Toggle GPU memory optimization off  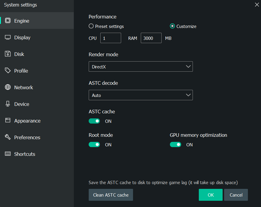(x=175, y=144)
